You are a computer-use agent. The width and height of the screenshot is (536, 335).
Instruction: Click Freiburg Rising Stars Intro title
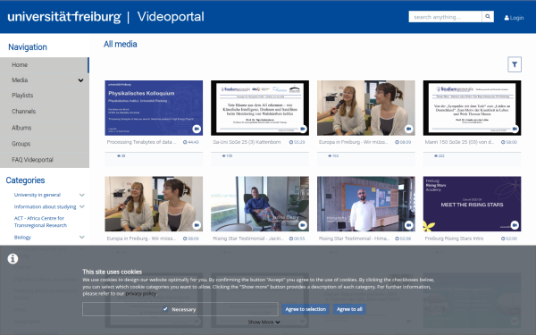[x=454, y=239]
